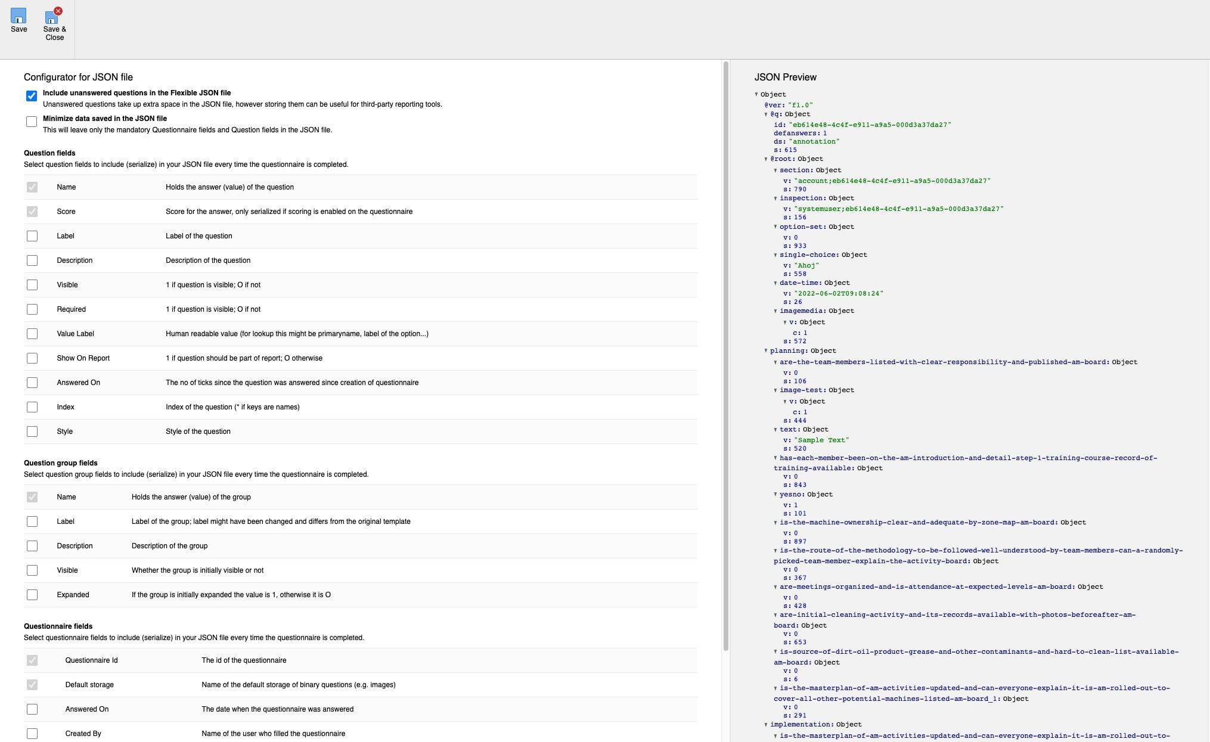
Task: Collapse the implementation object node
Action: pos(766,725)
